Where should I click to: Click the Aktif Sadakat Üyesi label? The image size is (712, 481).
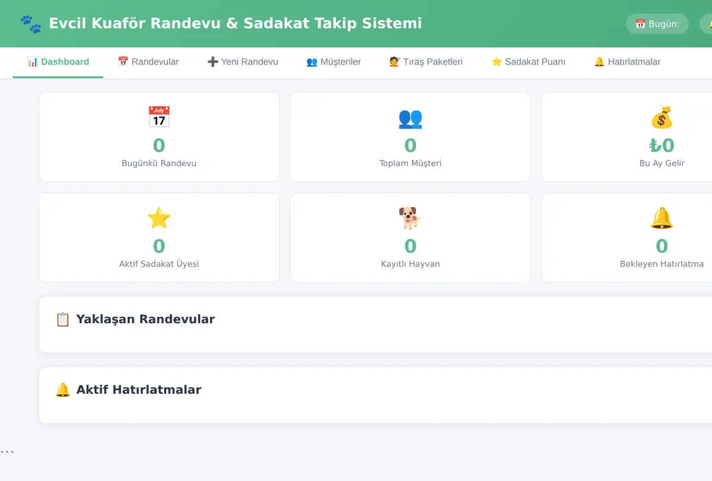tap(159, 264)
